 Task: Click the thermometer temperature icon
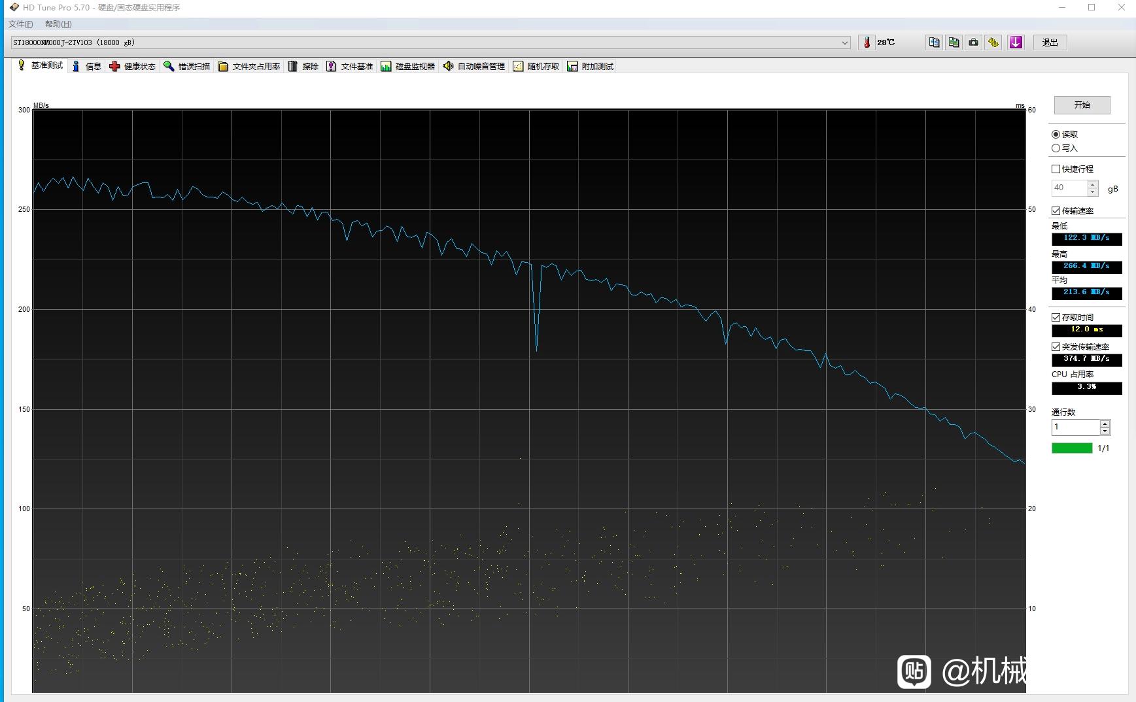tap(867, 42)
